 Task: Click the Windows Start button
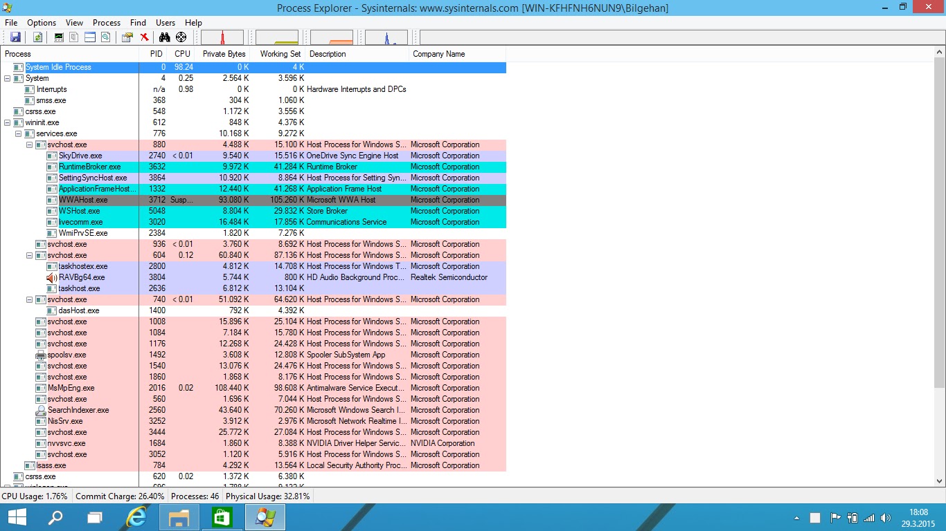(17, 517)
